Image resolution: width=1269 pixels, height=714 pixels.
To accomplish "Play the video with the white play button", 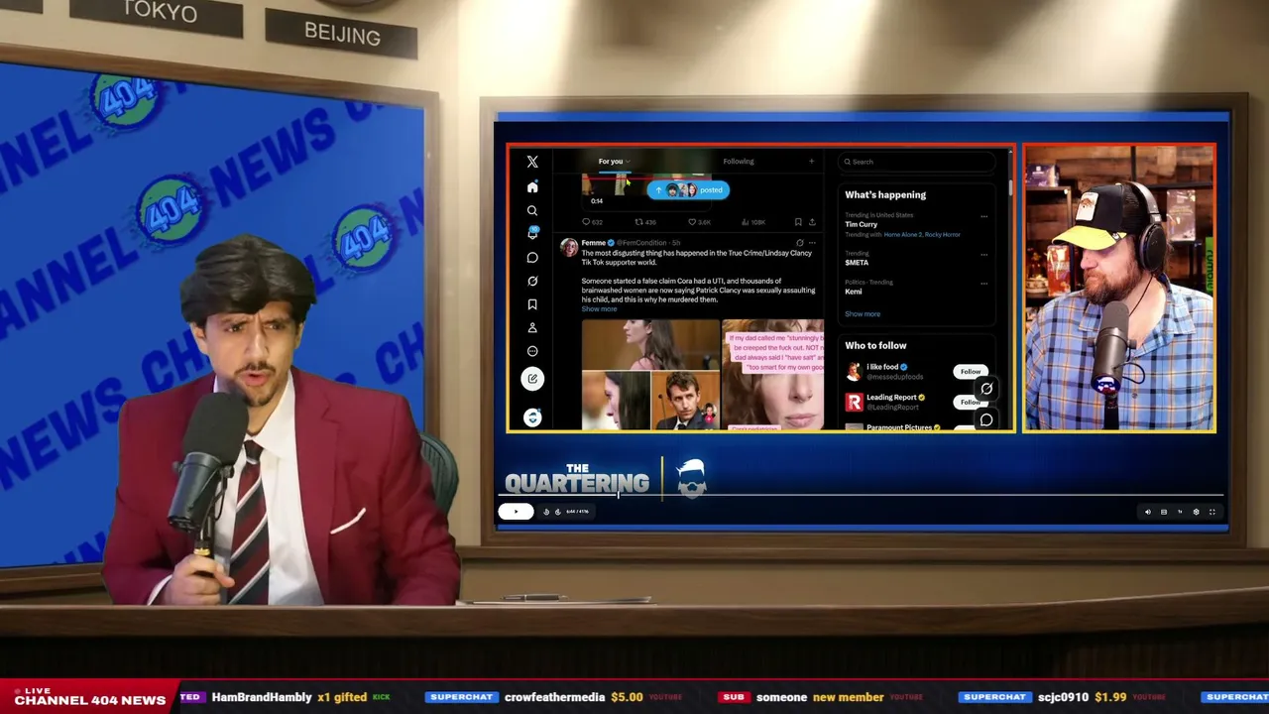I will click(516, 512).
